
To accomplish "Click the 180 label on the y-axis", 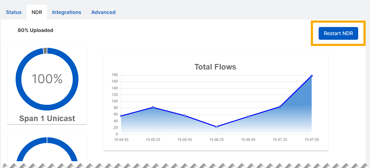I will point(115,75).
